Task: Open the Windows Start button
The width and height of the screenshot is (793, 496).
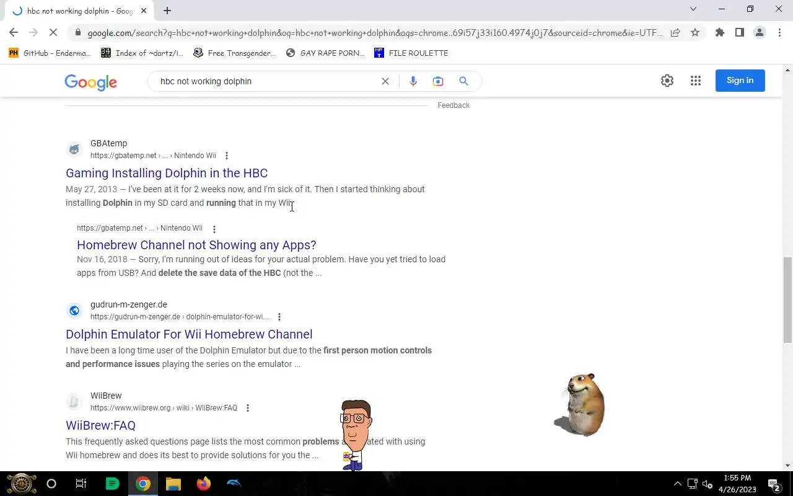Action: 21,484
